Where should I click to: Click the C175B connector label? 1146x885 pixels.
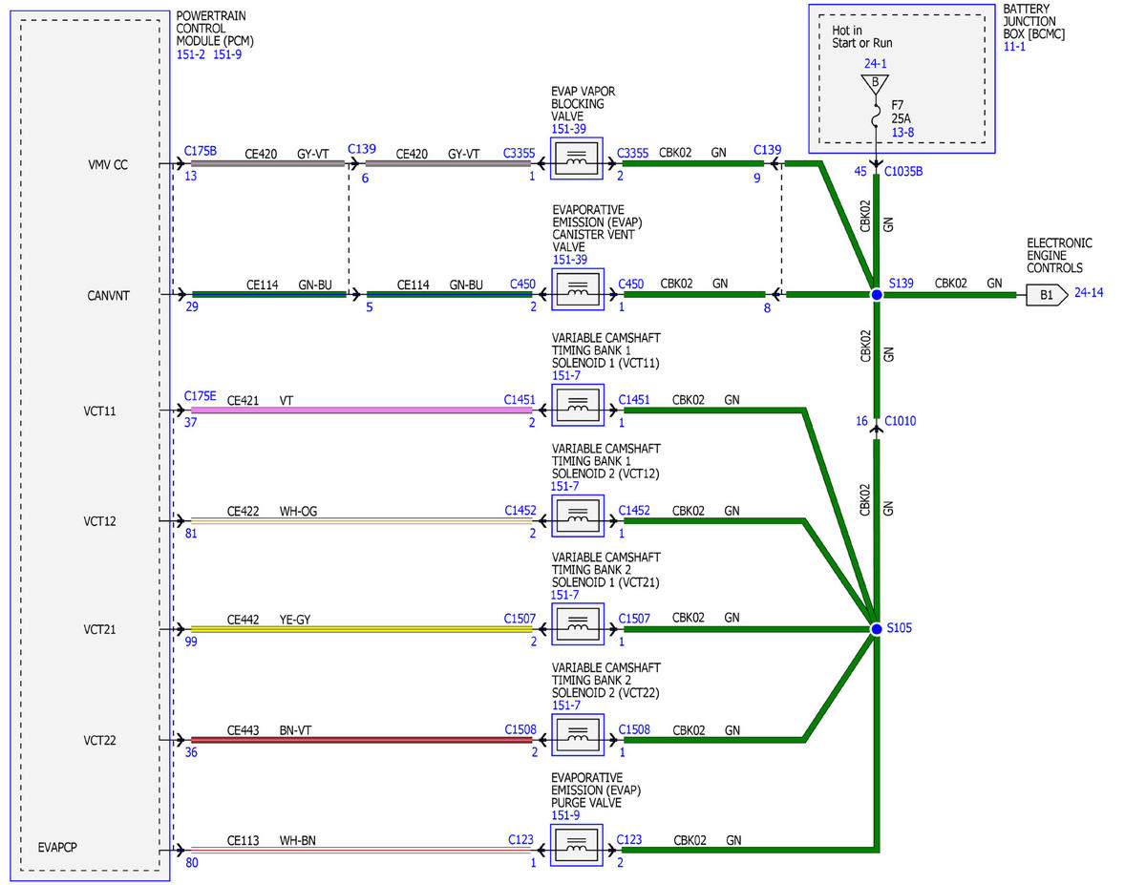click(201, 150)
